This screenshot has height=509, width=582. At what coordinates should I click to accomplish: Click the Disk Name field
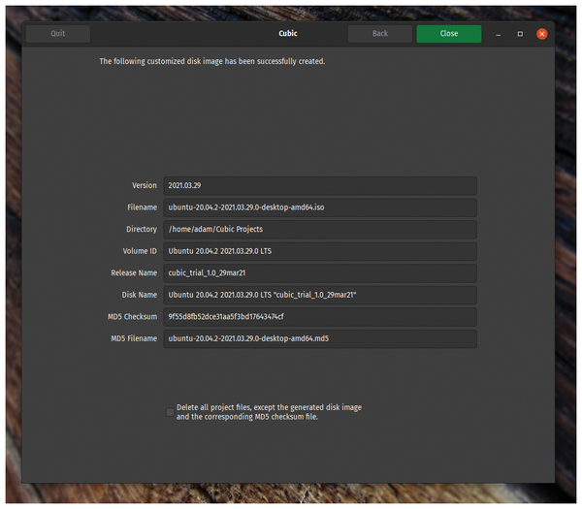[x=320, y=295]
